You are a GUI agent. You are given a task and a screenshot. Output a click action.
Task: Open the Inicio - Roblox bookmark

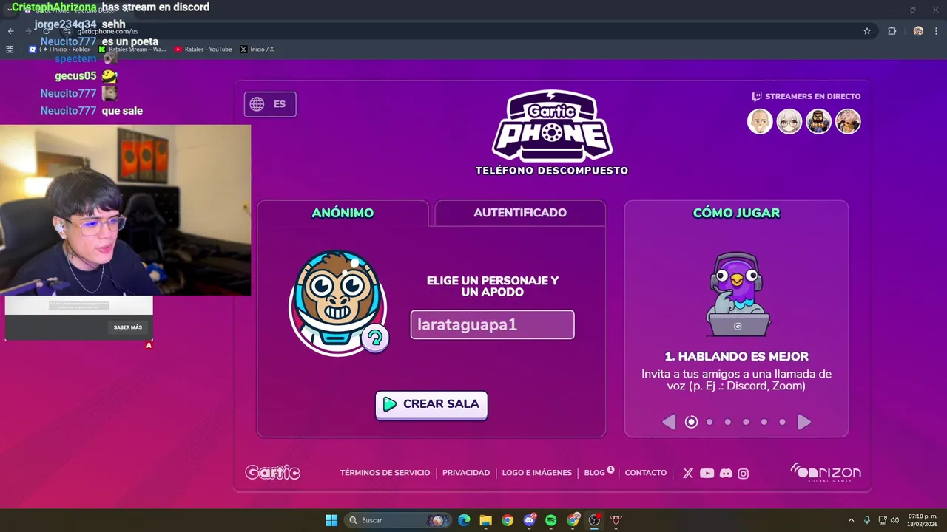[60, 50]
